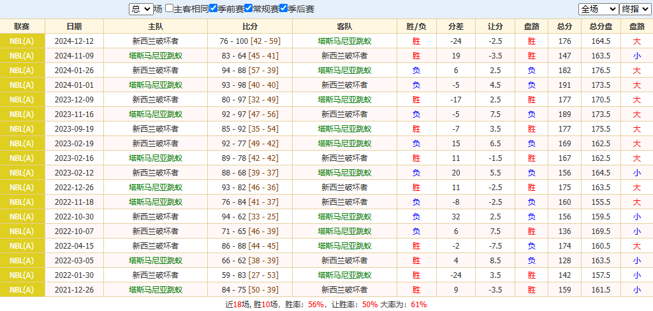Screen dimensions: 653x311
Task: Open the 终指 odds dropdown
Action: (635, 9)
